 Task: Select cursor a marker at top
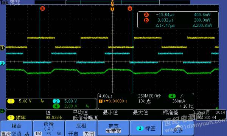click(42, 9)
